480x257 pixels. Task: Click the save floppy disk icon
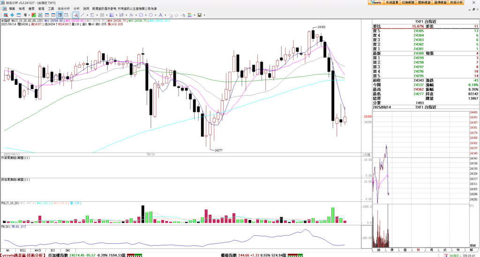click(x=199, y=15)
